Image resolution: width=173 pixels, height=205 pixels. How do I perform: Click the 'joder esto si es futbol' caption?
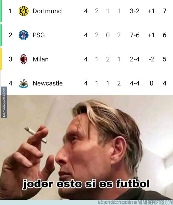86,184
